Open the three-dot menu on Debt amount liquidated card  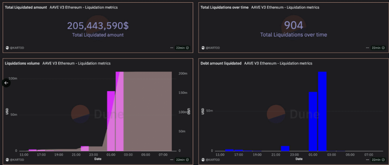tap(367, 160)
